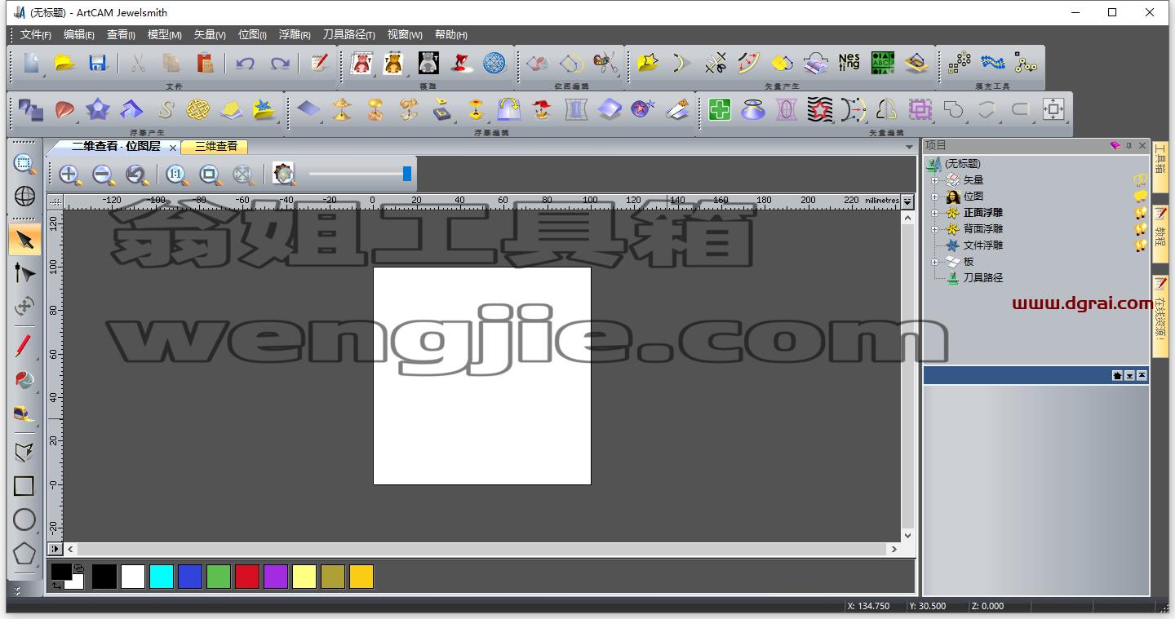Select the Create Polygon pentagon tool

click(x=24, y=554)
